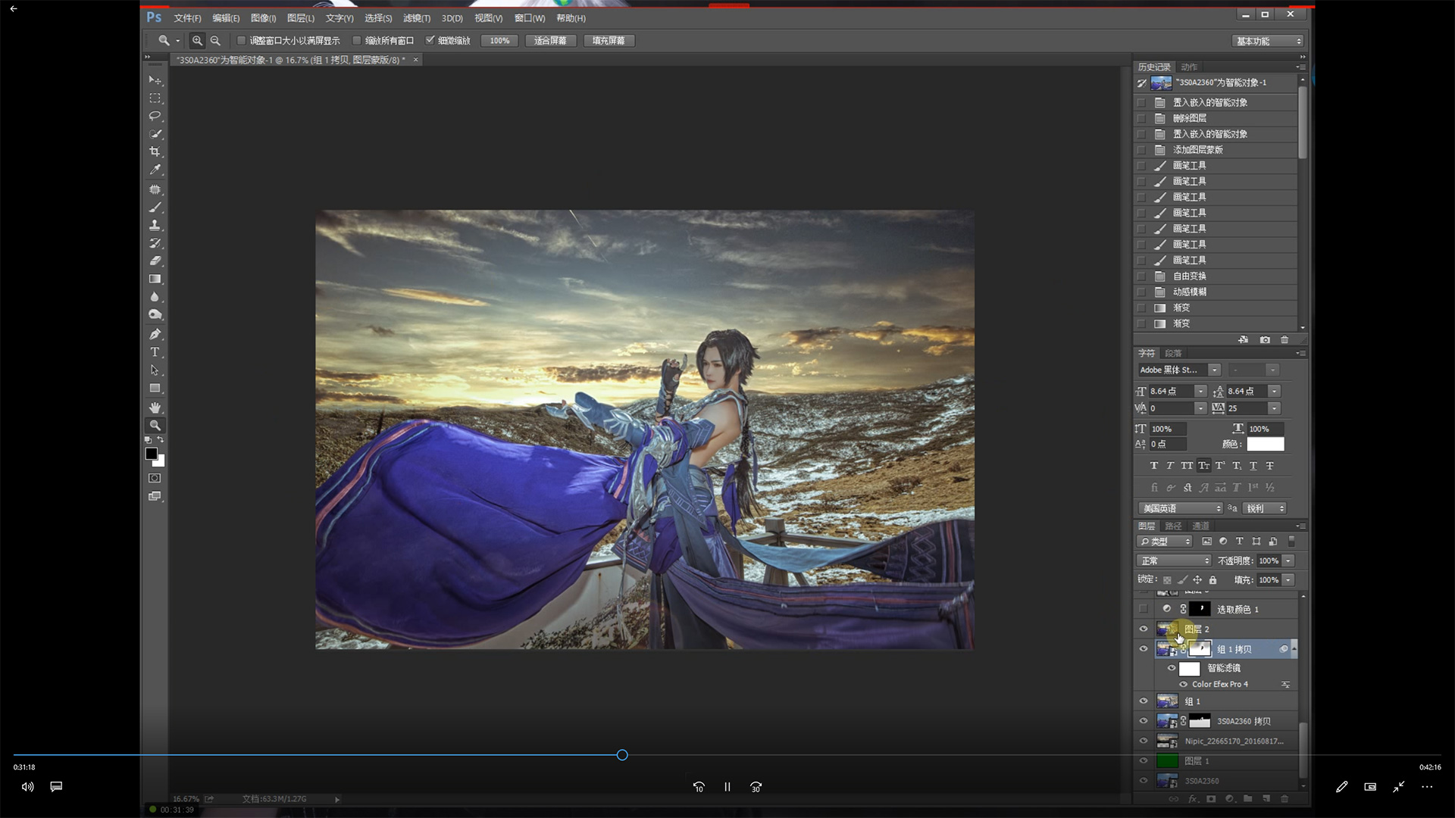Select the Pen tool

pos(155,334)
